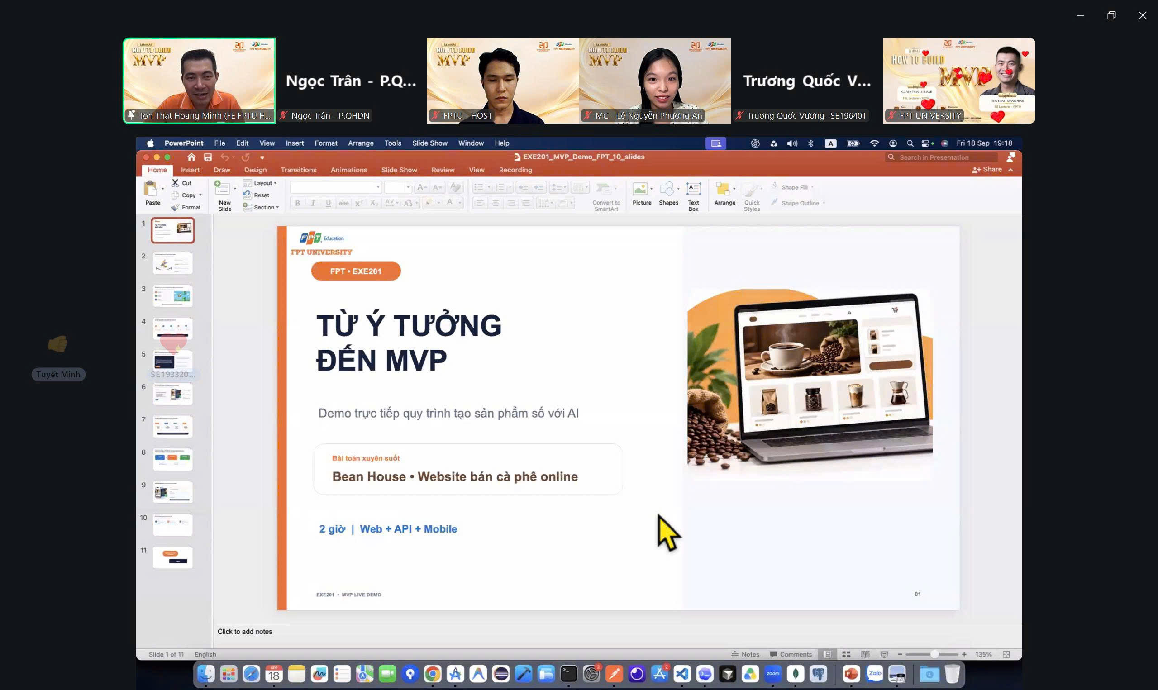Open the Slide Show menu in menu bar
1158x690 pixels.
429,143
